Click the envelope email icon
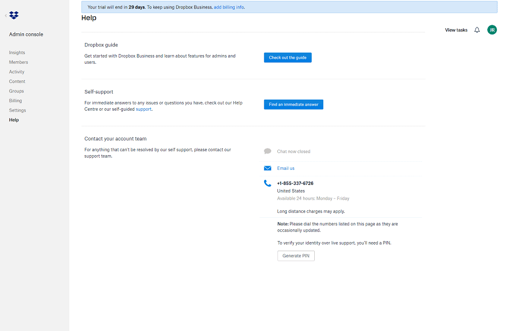Image resolution: width=506 pixels, height=331 pixels. (268, 168)
